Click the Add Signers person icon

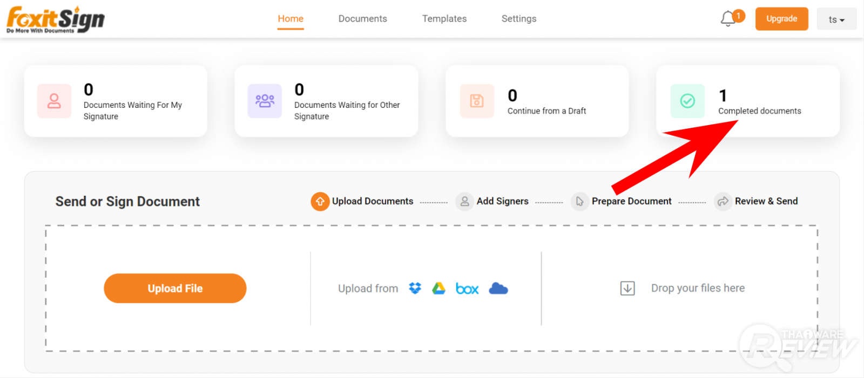[x=464, y=201]
